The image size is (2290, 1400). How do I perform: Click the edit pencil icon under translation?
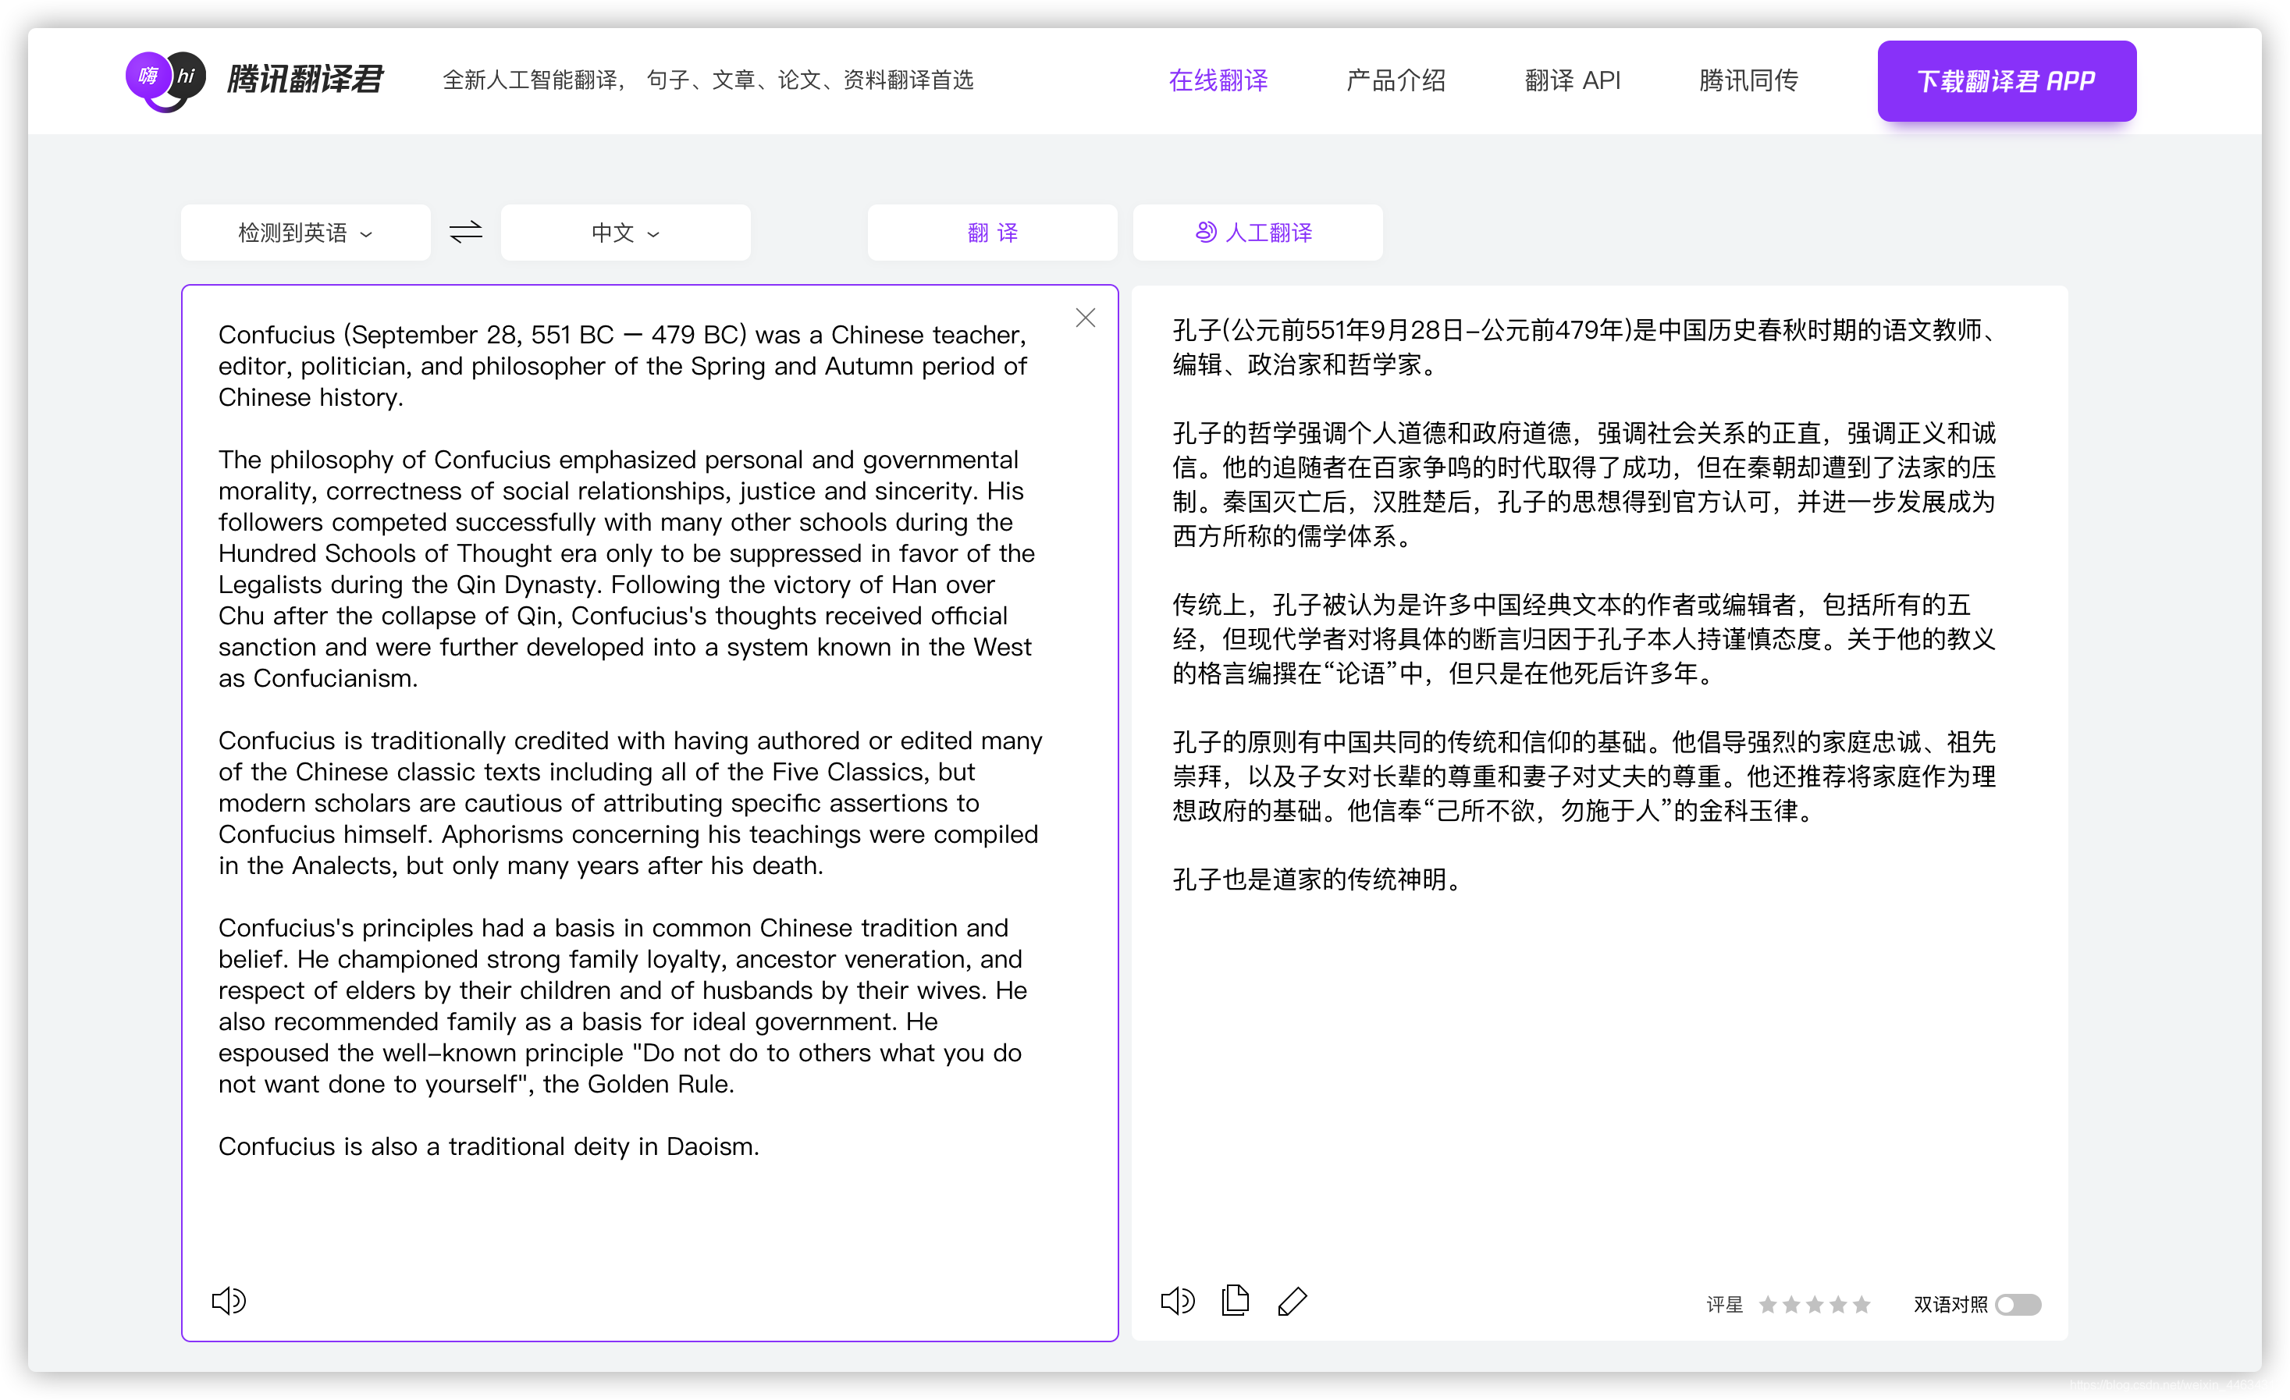click(x=1292, y=1302)
